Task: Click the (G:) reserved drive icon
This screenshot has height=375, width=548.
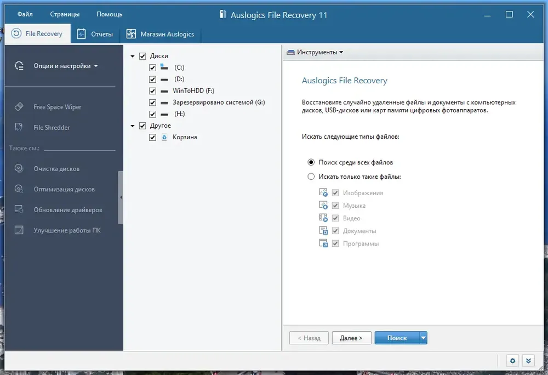Action: pyautogui.click(x=164, y=103)
